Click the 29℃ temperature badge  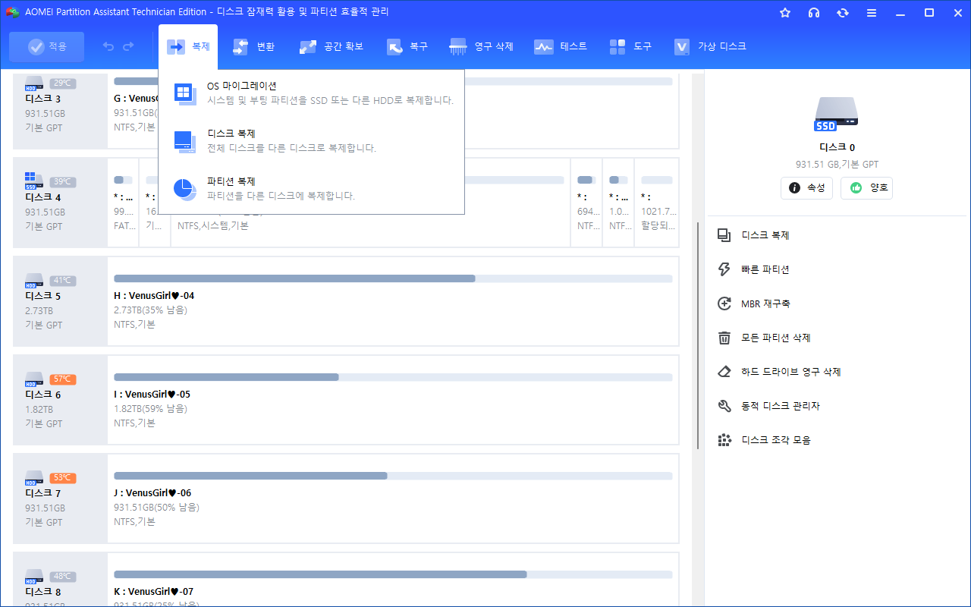point(63,83)
